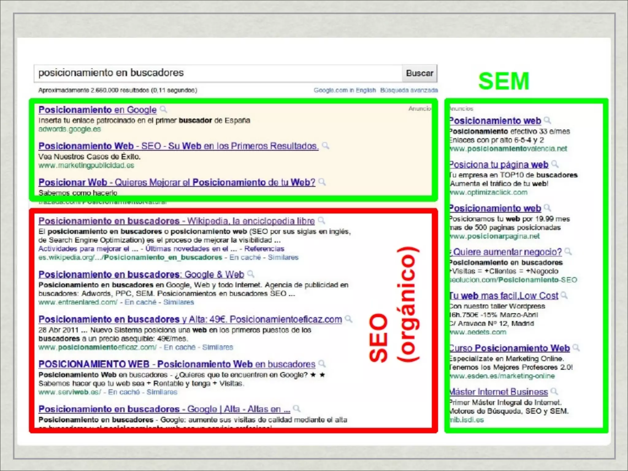
Task: Click Referencias sublink under Wikipedia result
Action: (264, 249)
